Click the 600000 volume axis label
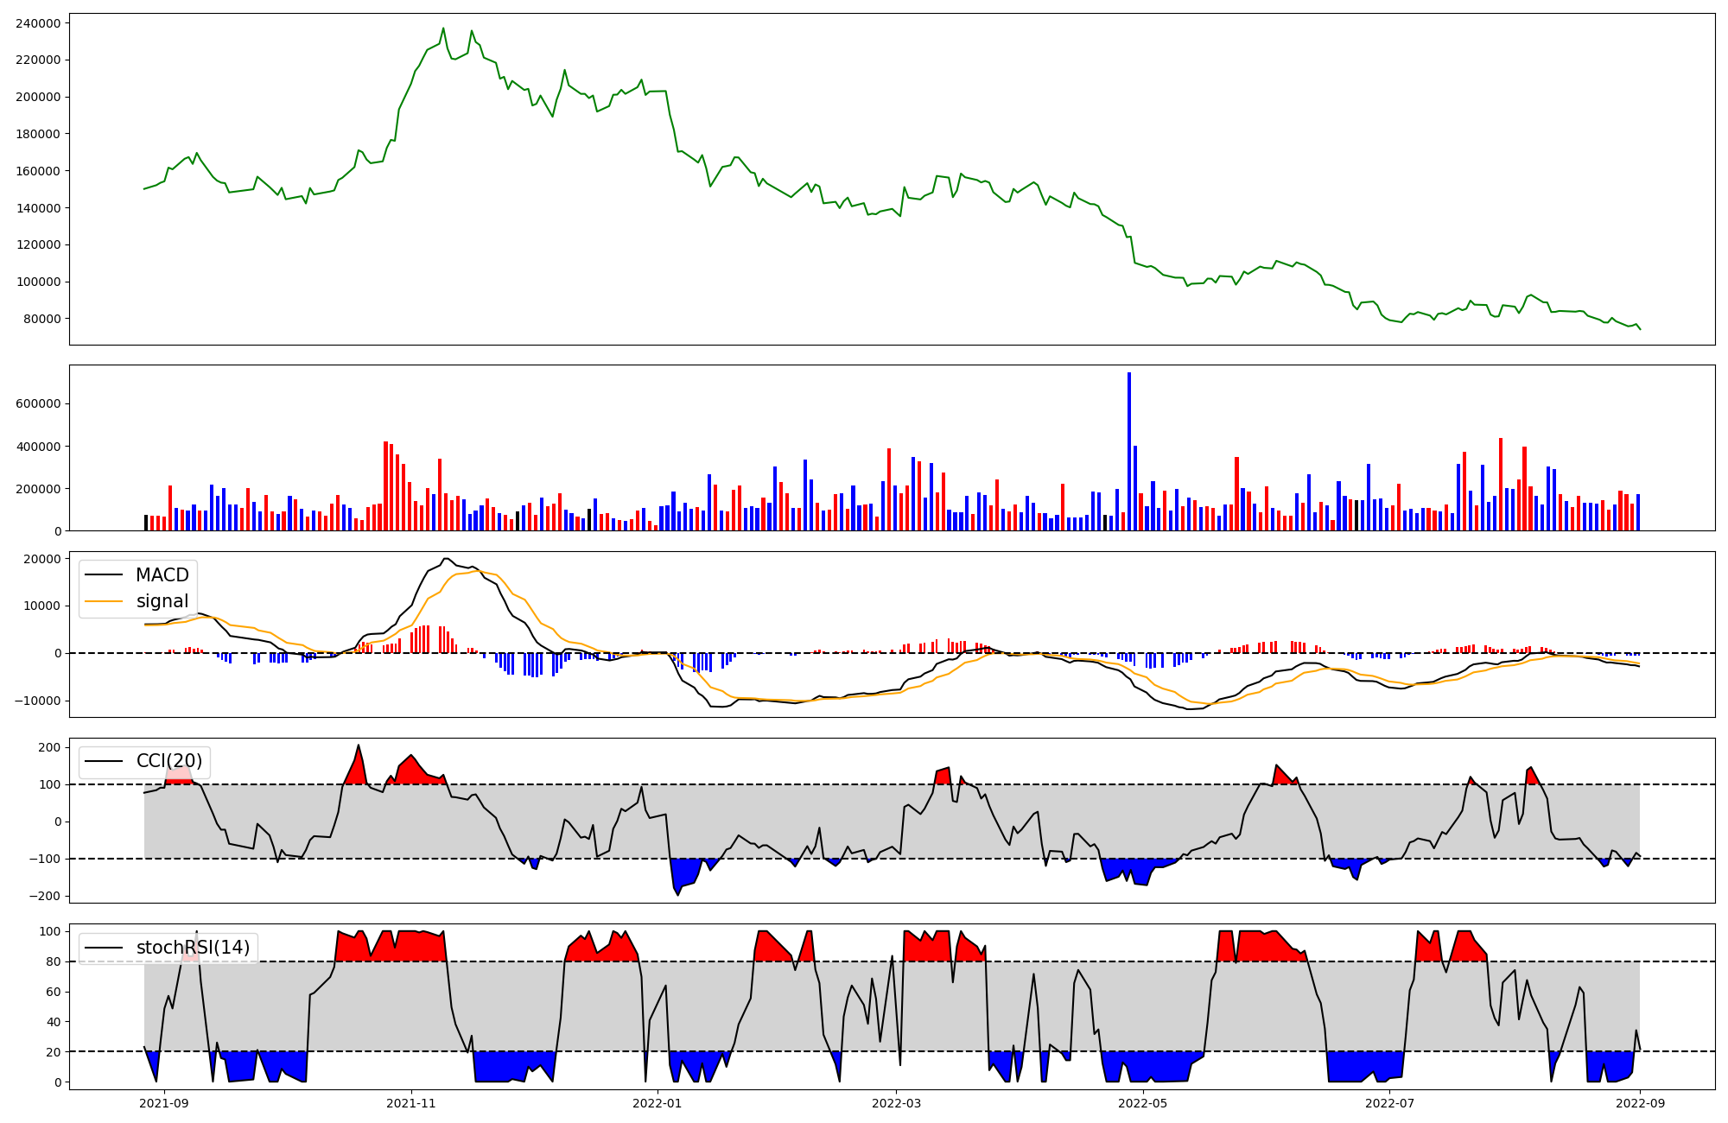The height and width of the screenshot is (1123, 1728). (38, 404)
